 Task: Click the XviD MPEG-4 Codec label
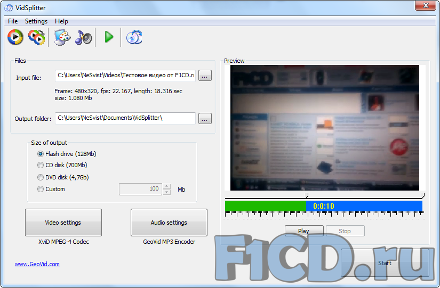(x=63, y=242)
